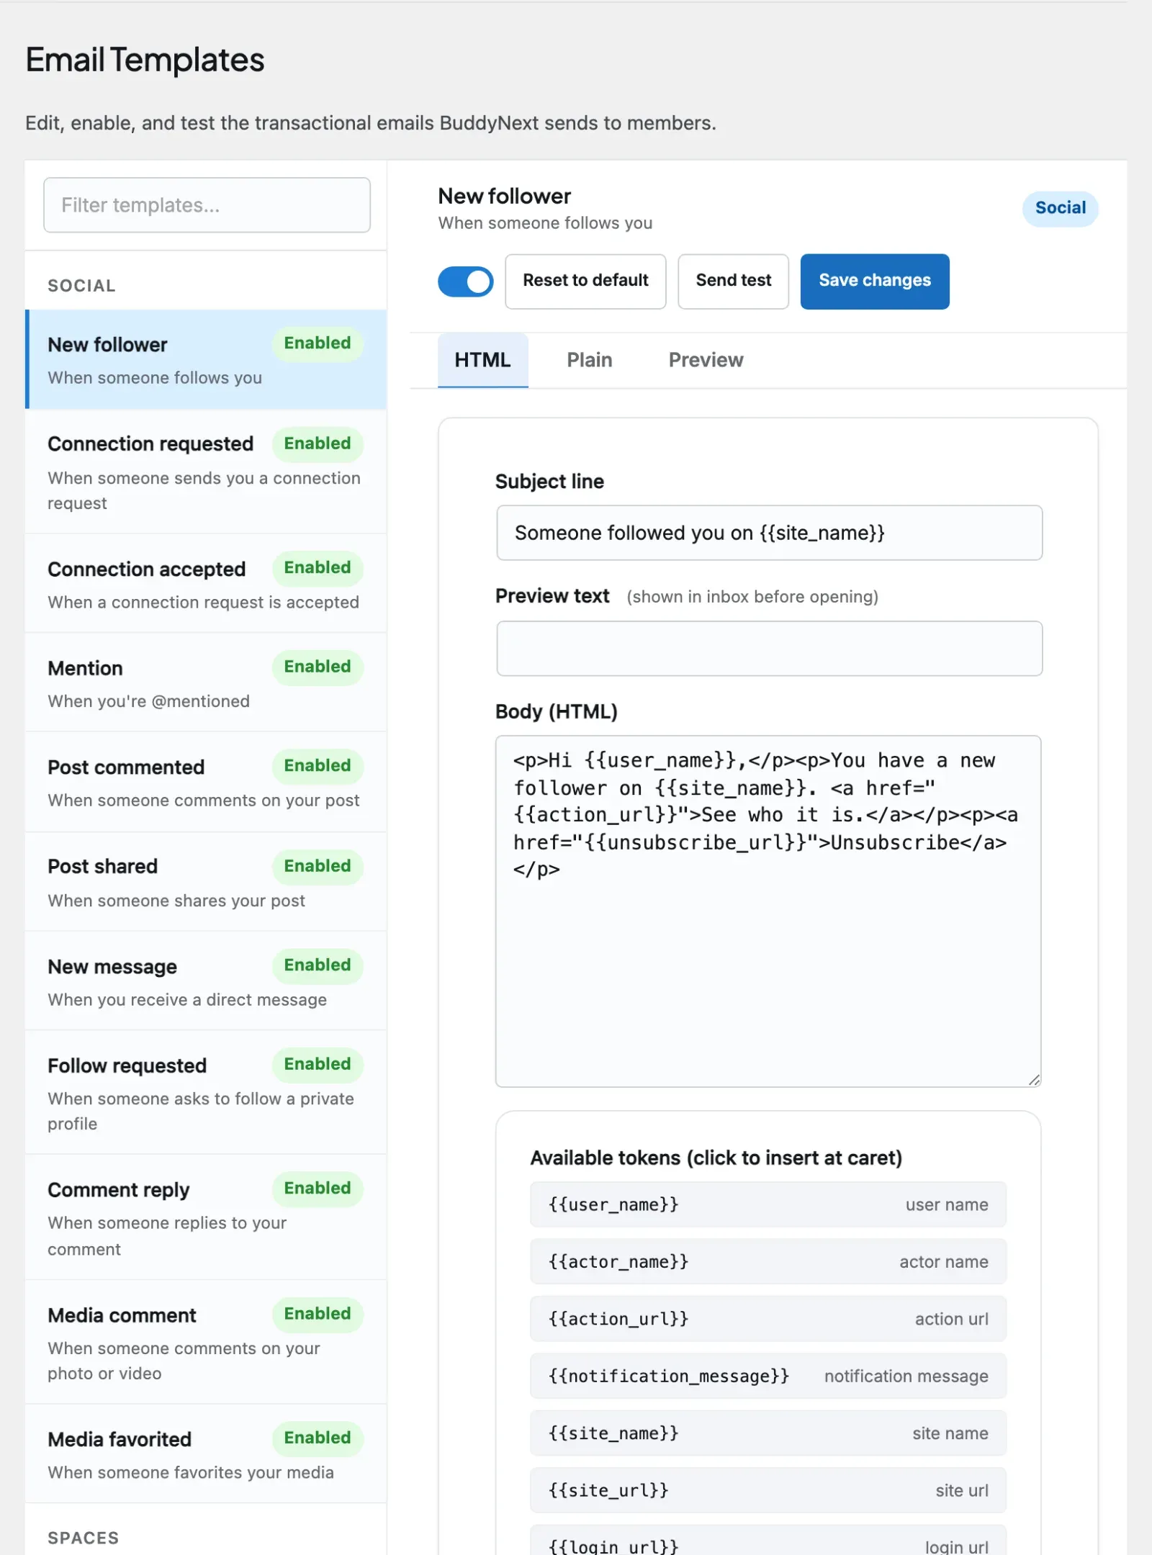Screen dimensions: 1152x1555
Task: Click the Enabled badge on Mention row
Action: point(318,667)
